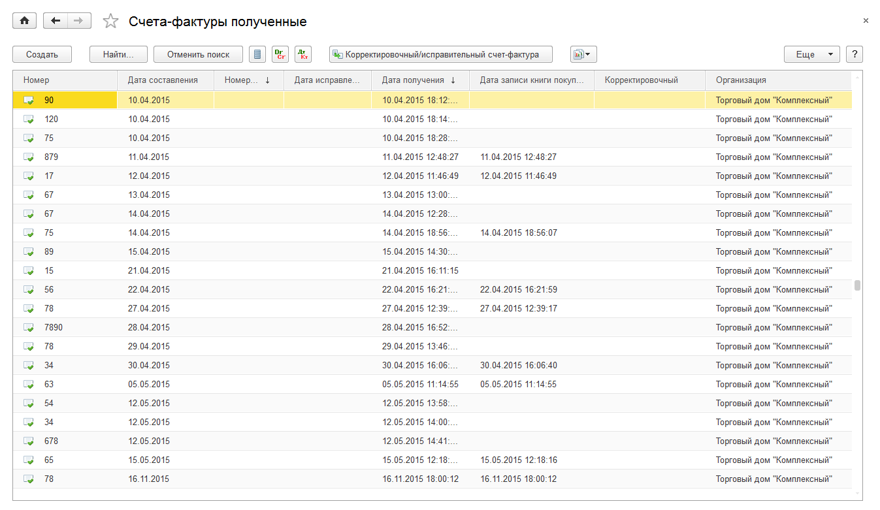Click the red Дт/Кт postings icon
880x510 pixels.
click(x=302, y=54)
